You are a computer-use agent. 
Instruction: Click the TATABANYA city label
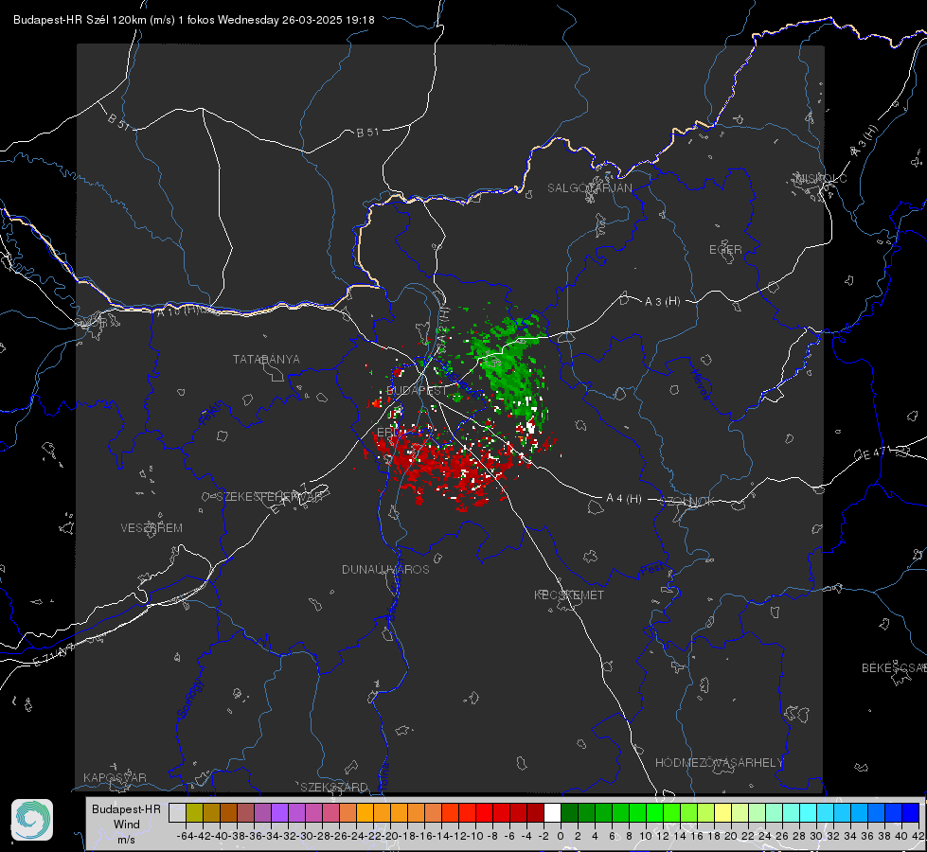[266, 360]
